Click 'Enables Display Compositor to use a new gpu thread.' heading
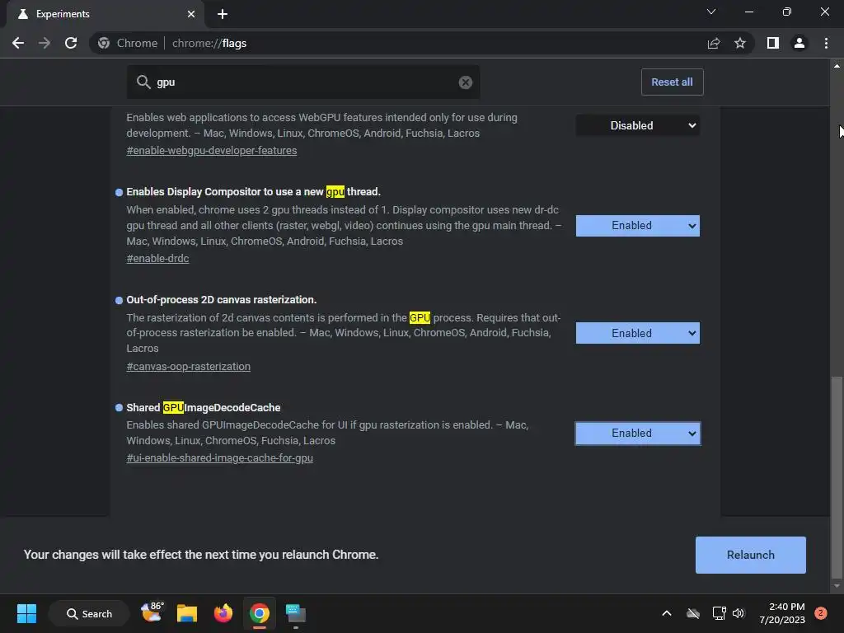Image resolution: width=844 pixels, height=633 pixels. 254,191
